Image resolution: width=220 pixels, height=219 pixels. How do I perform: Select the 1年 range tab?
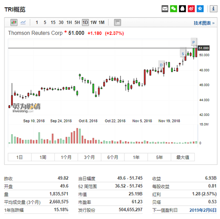point(136,157)
